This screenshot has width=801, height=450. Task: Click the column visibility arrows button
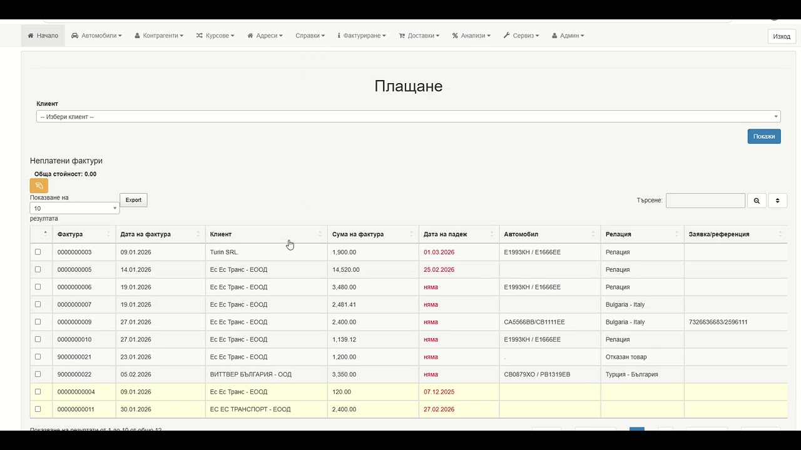click(777, 201)
